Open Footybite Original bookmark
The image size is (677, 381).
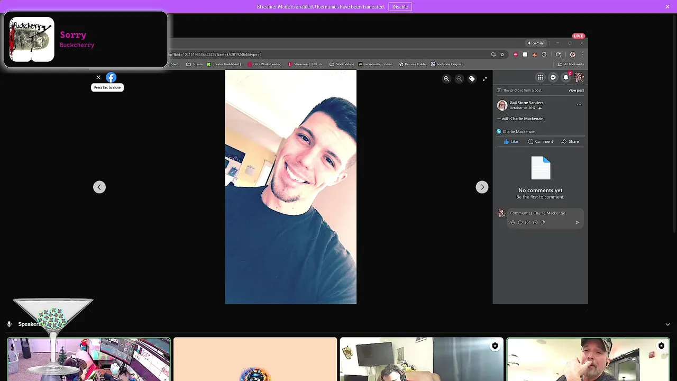point(447,64)
